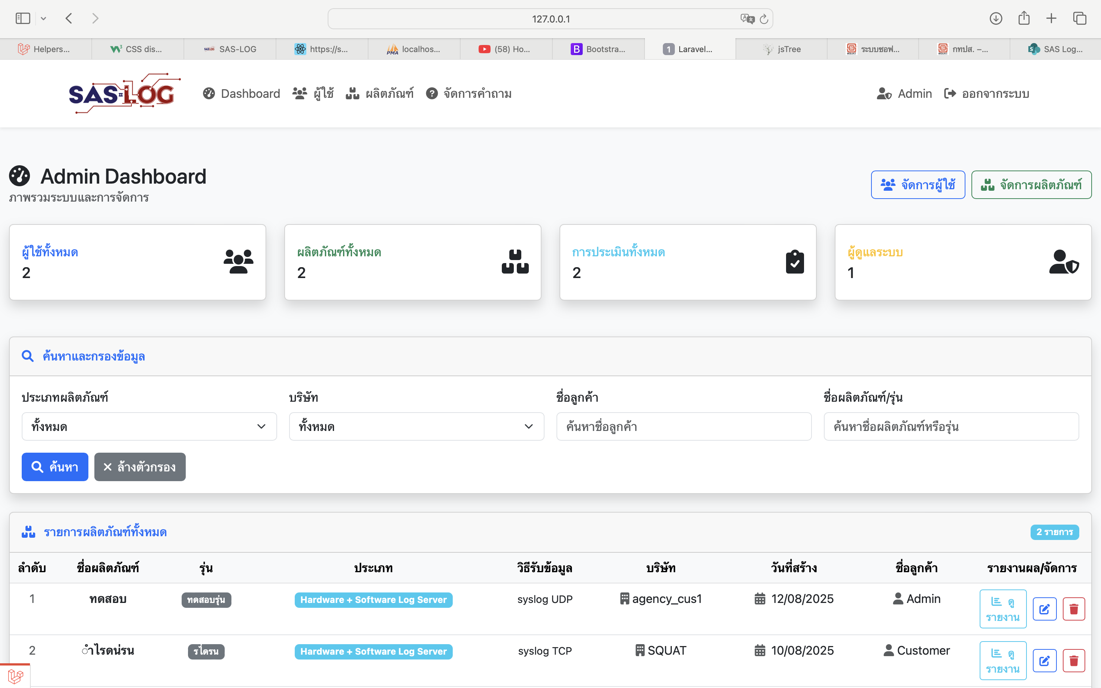Screen dimensions: 1101x688
Task: Click the page reload icon in address bar
Action: coord(764,19)
